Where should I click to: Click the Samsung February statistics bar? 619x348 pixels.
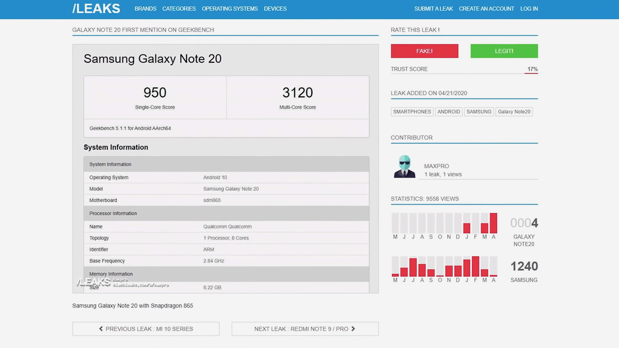coord(475,266)
